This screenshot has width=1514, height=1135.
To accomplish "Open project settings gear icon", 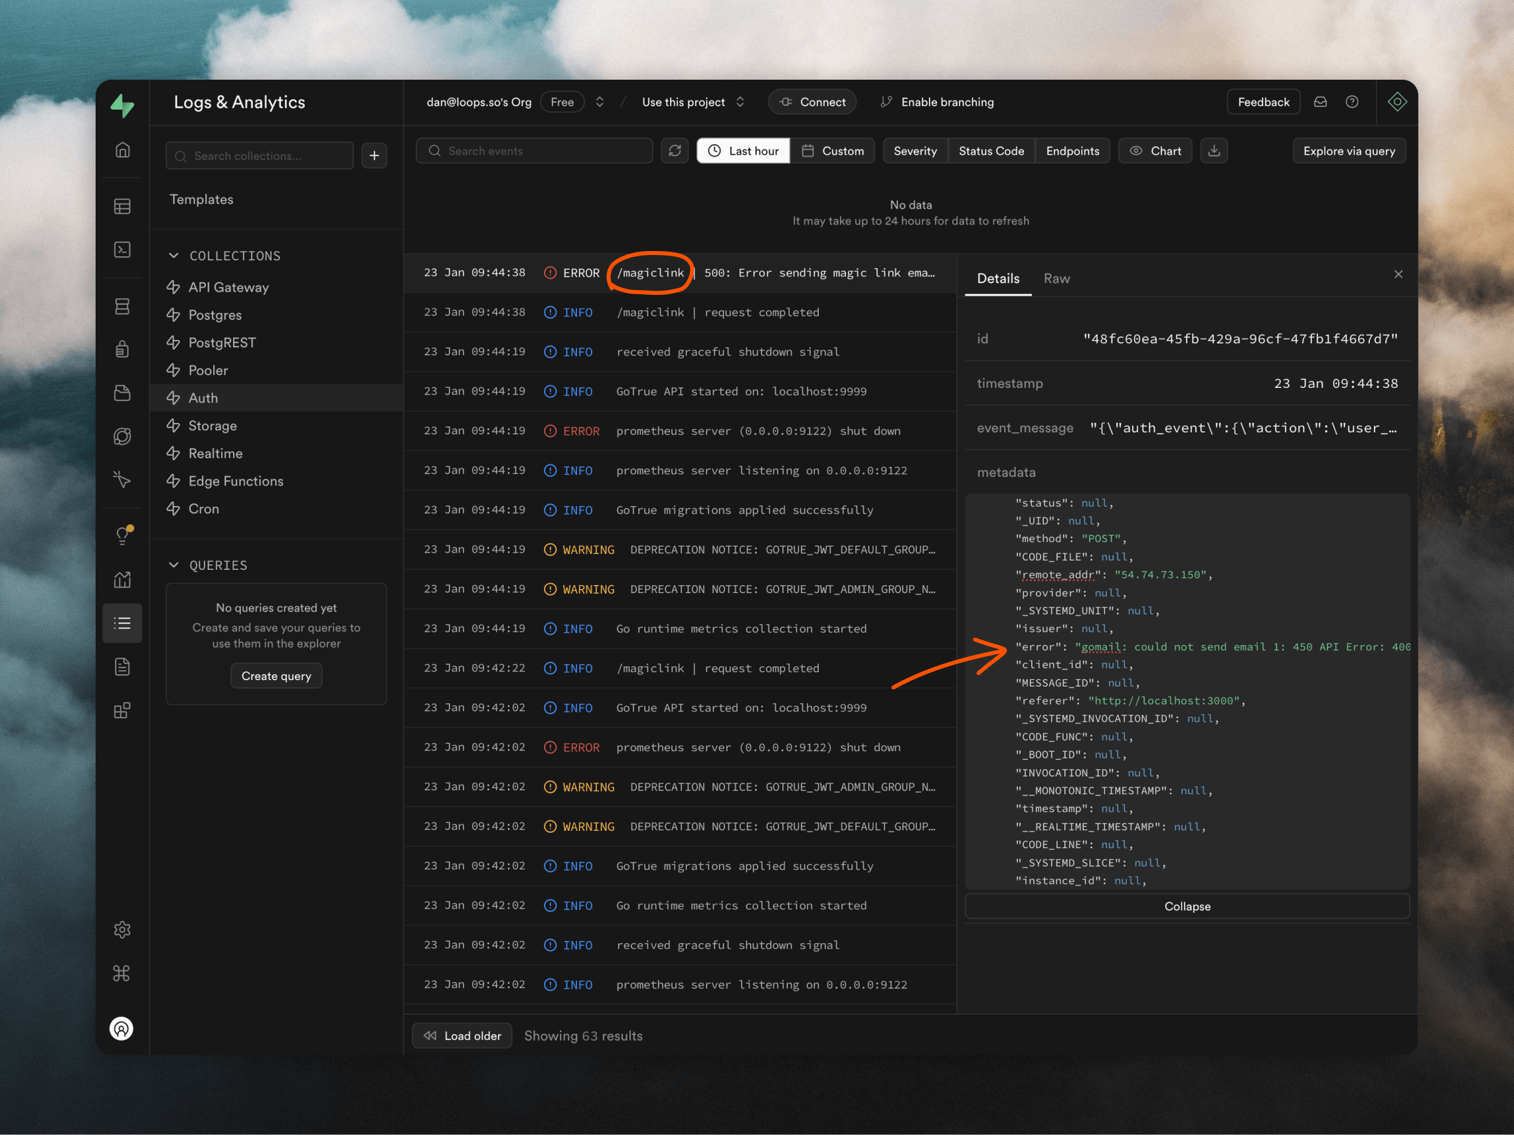I will tap(122, 929).
